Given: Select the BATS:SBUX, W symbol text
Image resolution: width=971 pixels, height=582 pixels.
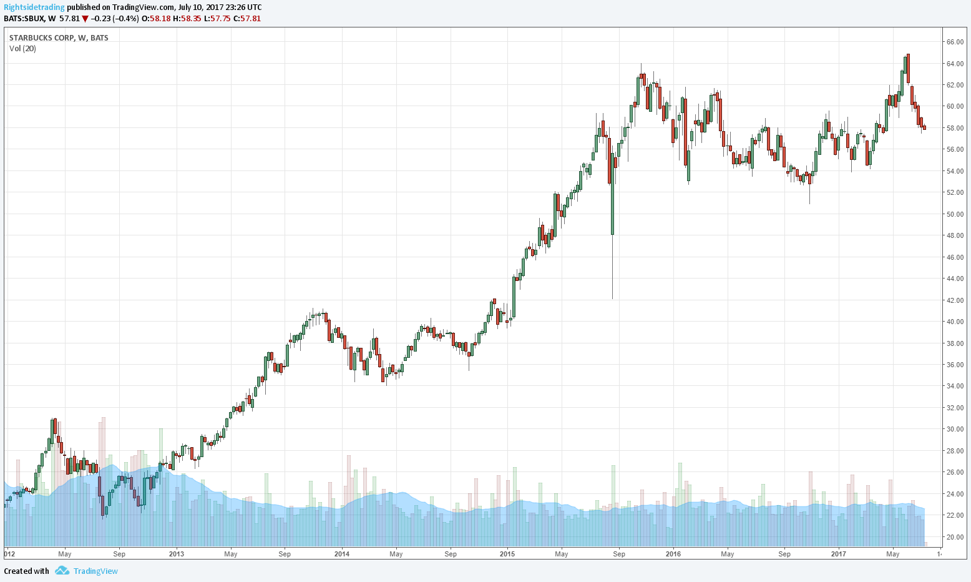Looking at the screenshot, I should (x=30, y=18).
